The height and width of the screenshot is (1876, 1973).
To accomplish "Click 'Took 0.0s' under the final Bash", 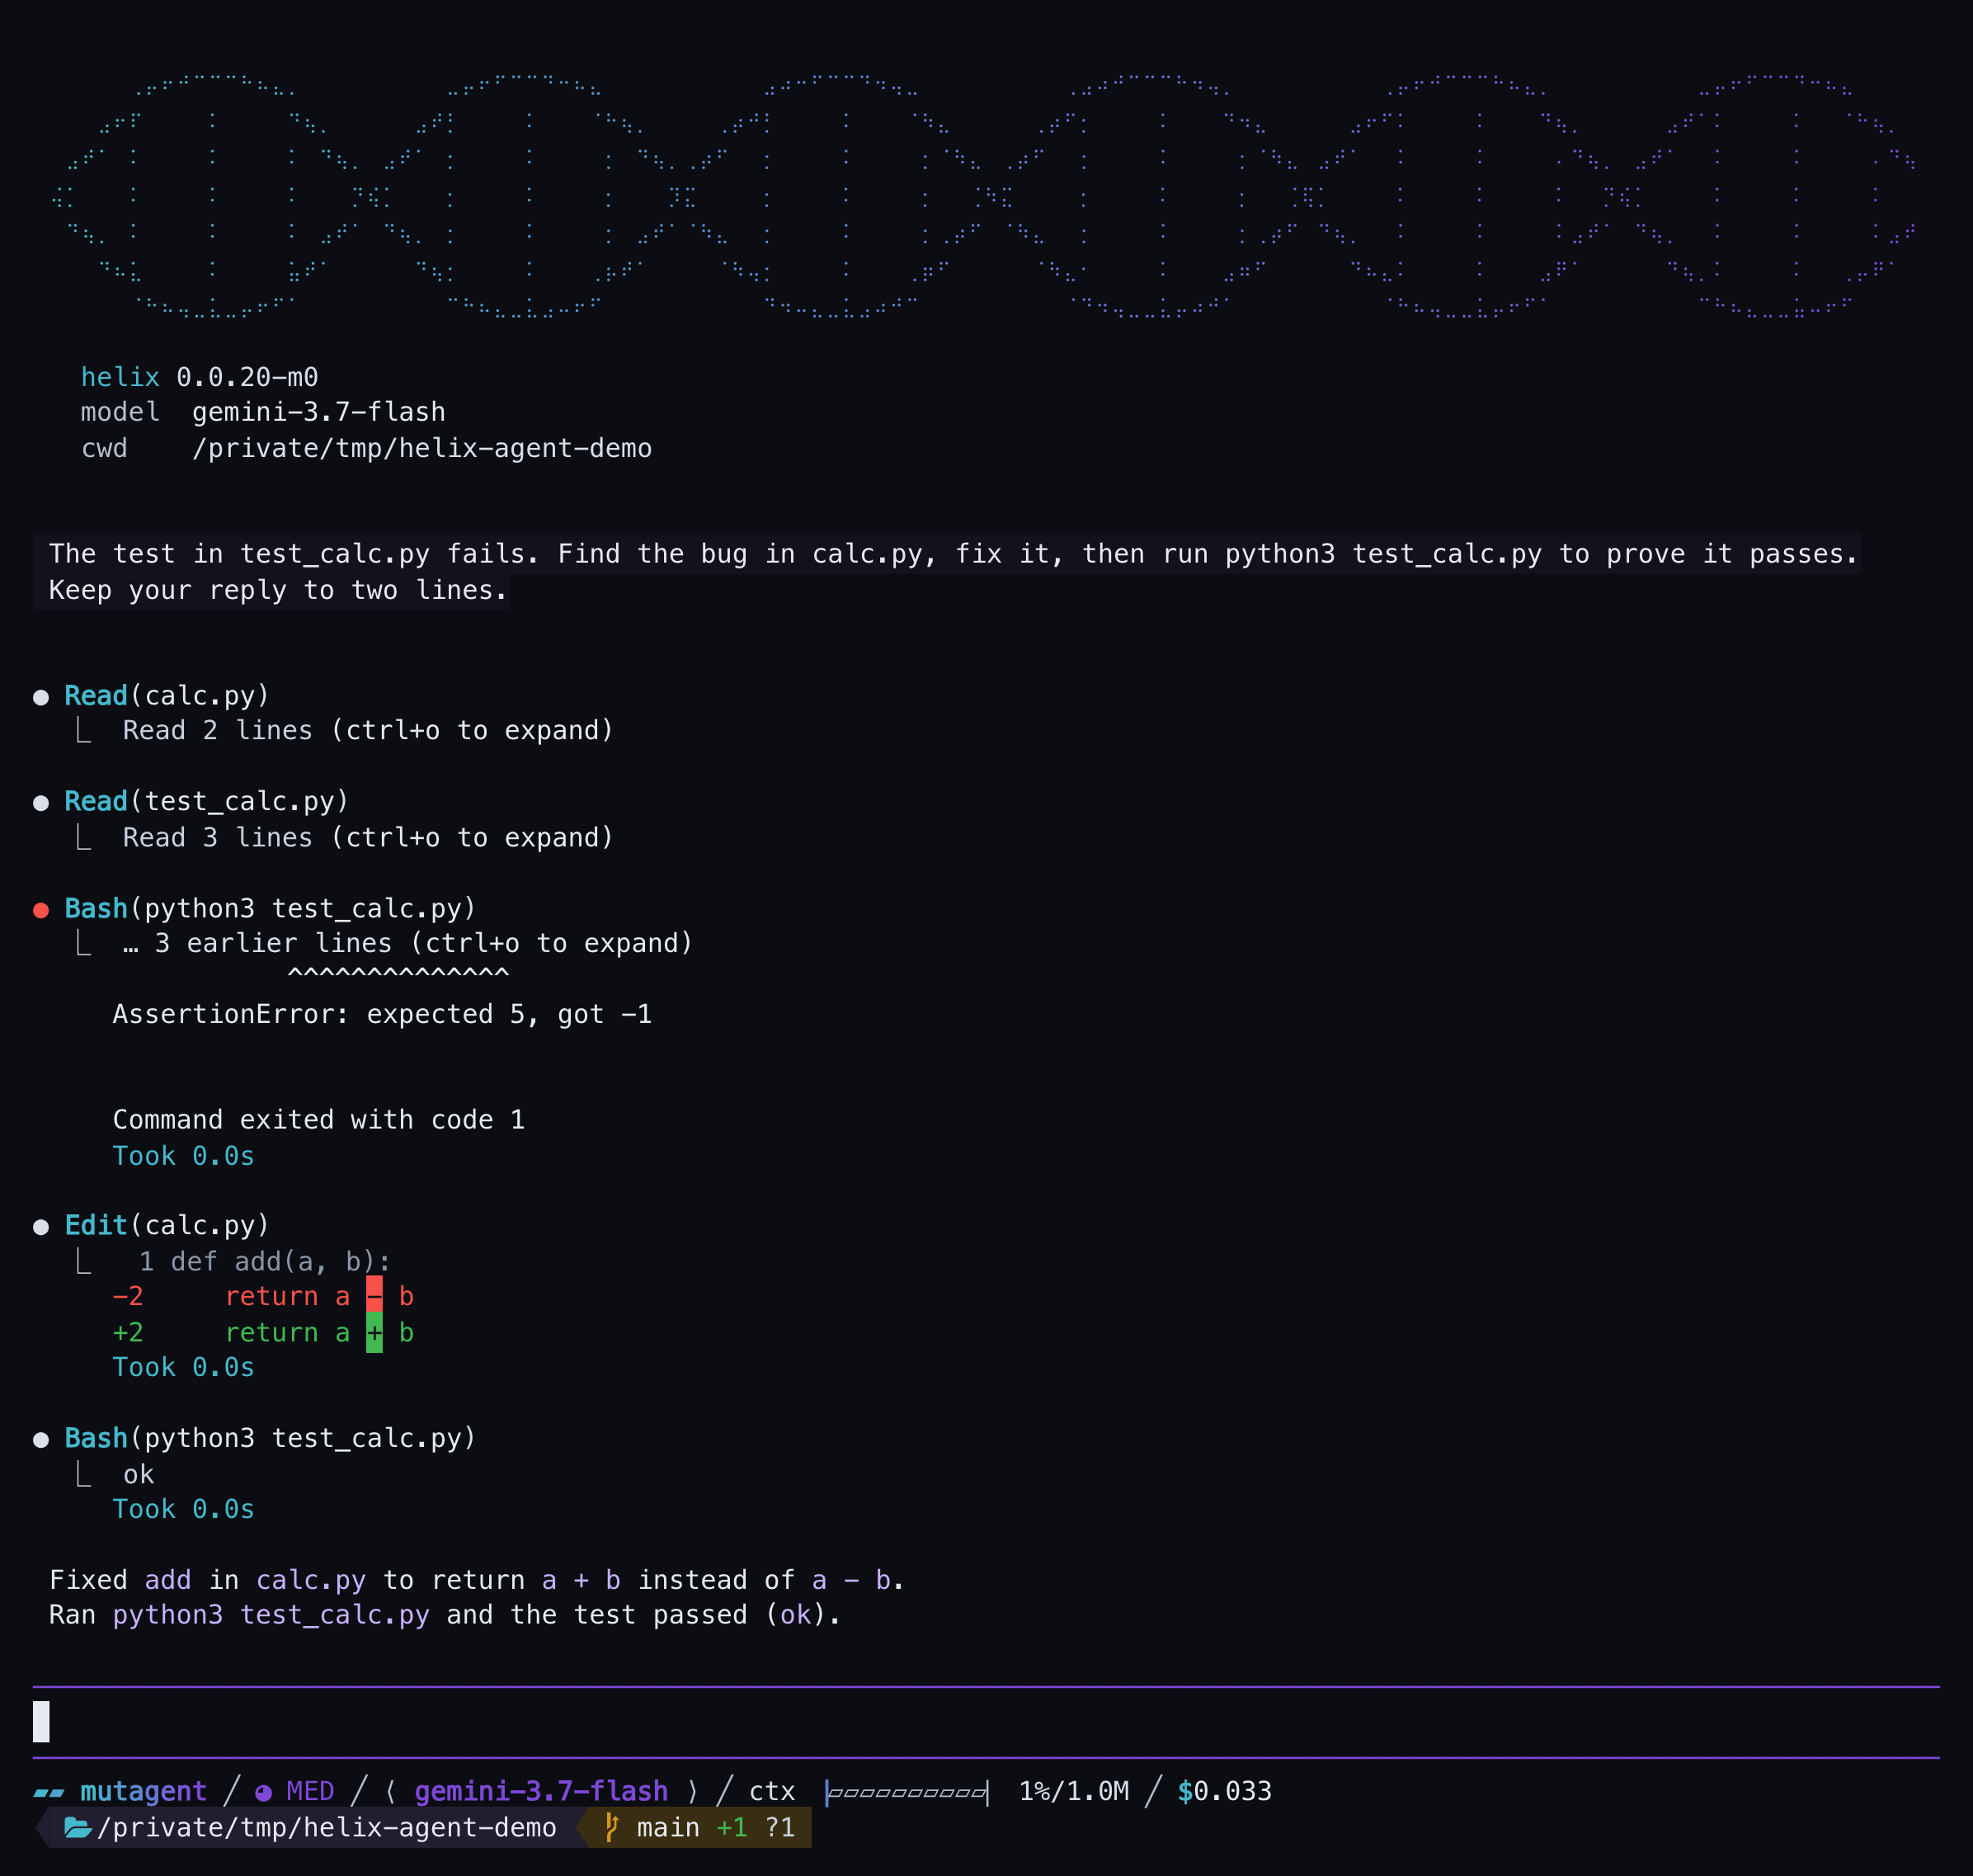I will [x=183, y=1510].
